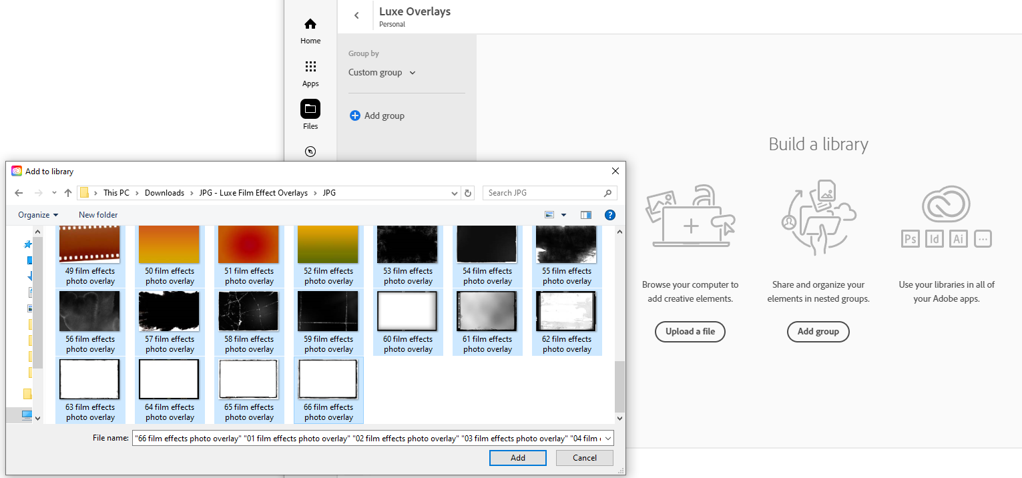Open the change view options dropdown arrow
This screenshot has width=1022, height=478.
pyautogui.click(x=564, y=215)
